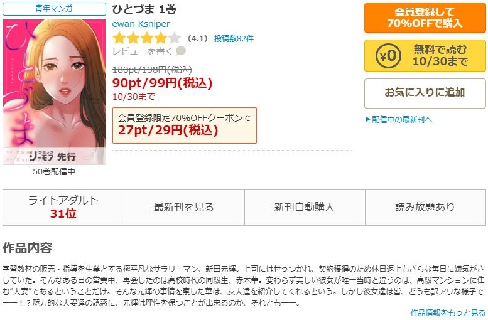The height and width of the screenshot is (320, 488).
Task: Open author link ewan Ksniper
Action: pyautogui.click(x=141, y=24)
